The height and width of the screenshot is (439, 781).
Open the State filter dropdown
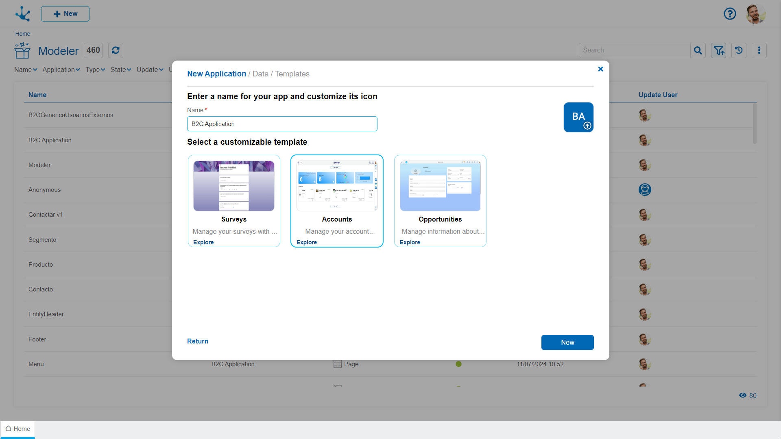tap(121, 70)
